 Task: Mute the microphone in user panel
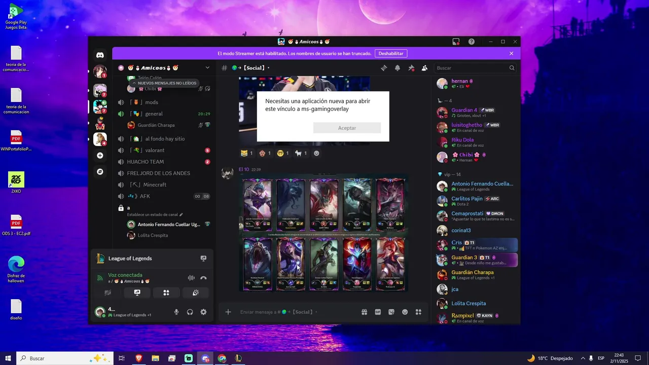click(176, 312)
